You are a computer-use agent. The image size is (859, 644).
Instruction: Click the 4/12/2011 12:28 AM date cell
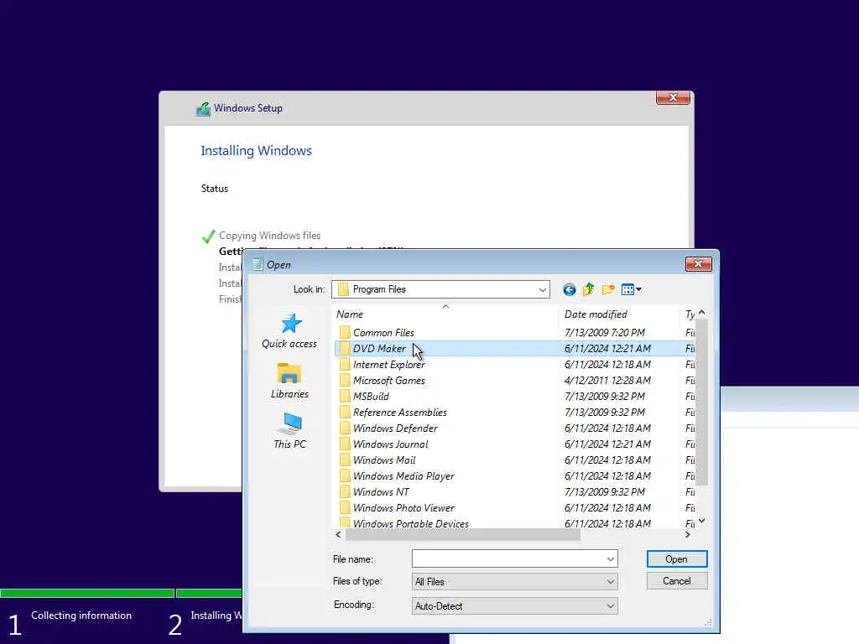(607, 380)
